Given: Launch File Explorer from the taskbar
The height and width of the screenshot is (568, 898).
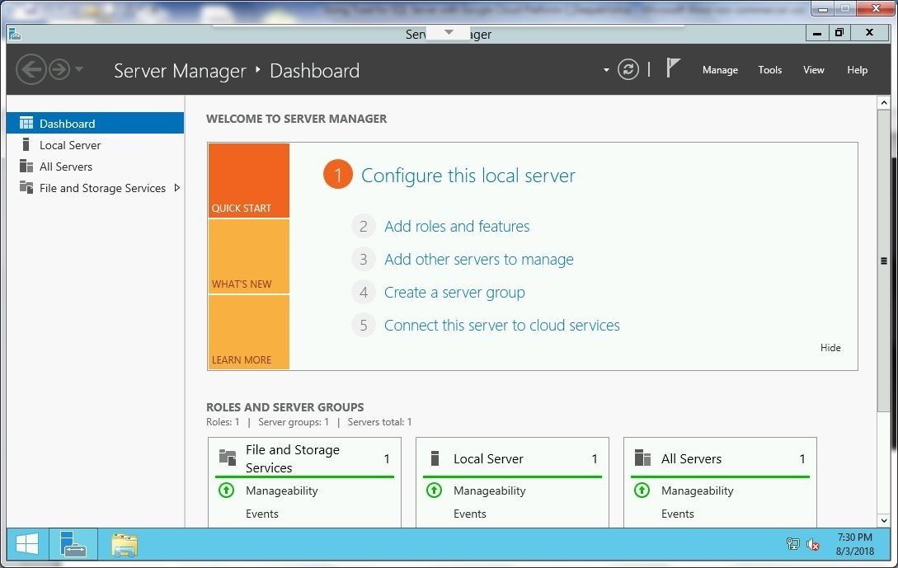Looking at the screenshot, I should [x=124, y=544].
